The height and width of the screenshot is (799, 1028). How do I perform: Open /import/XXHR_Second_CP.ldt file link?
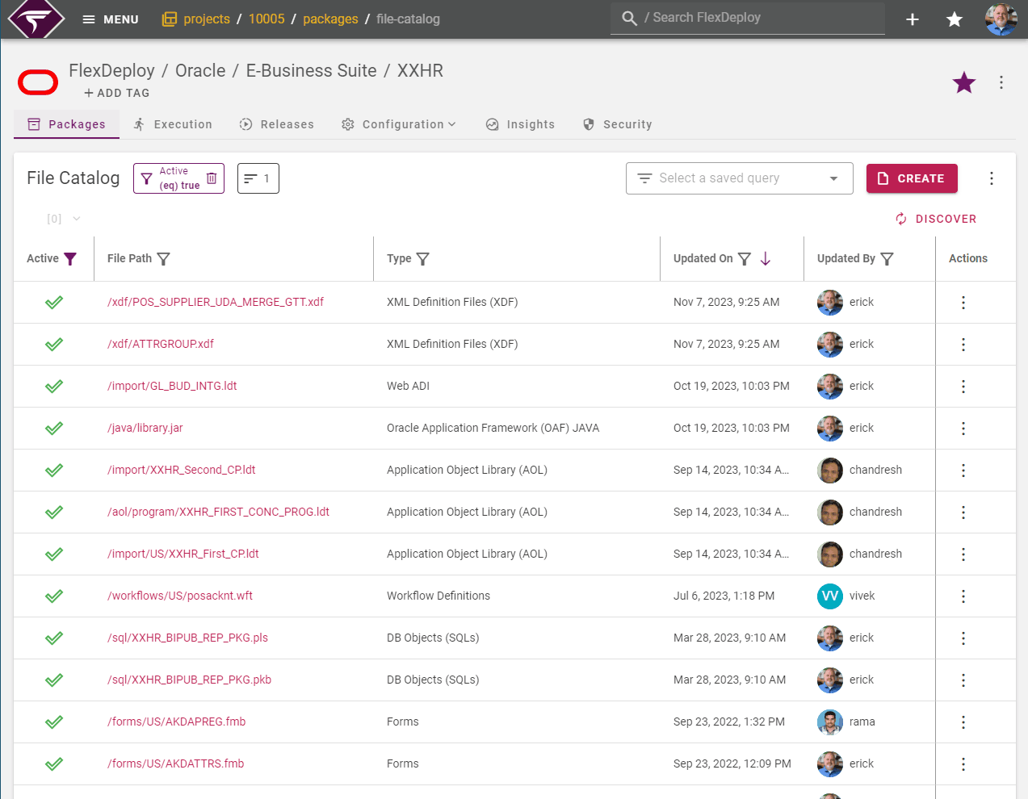pos(182,470)
